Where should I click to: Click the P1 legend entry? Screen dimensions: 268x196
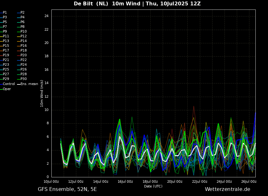[x=3, y=13]
